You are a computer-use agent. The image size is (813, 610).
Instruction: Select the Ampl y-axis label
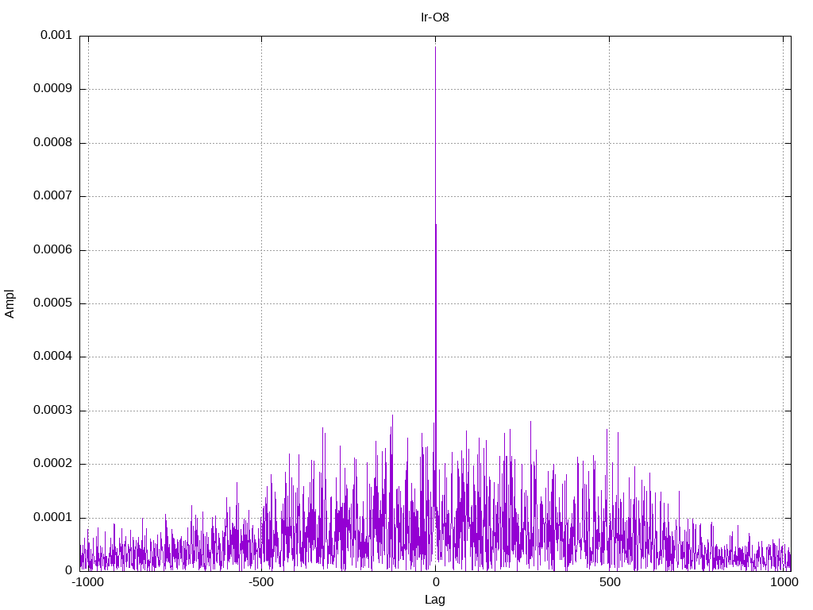point(10,303)
